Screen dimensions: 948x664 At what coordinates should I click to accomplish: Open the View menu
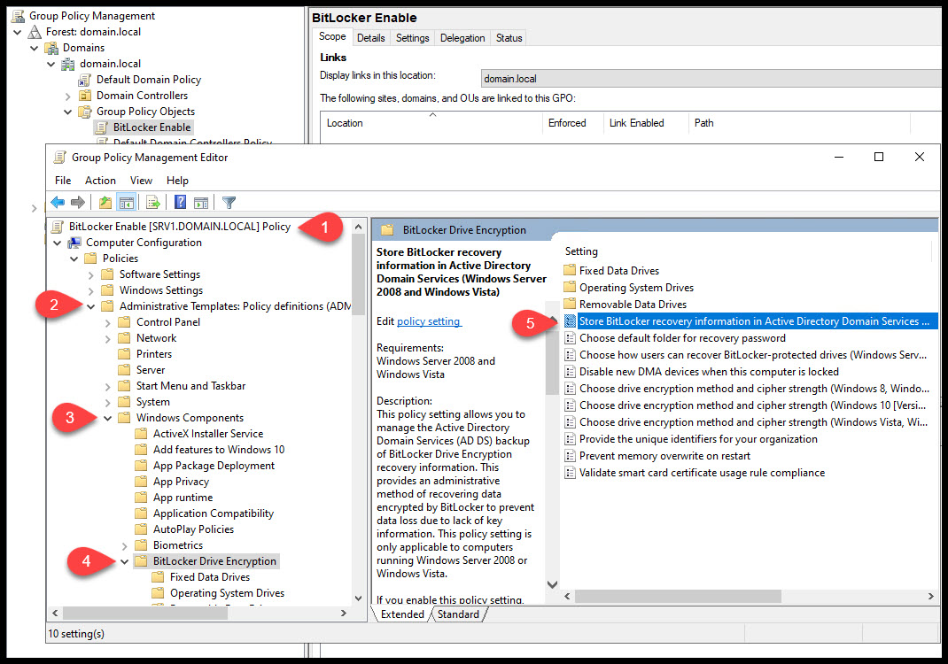coord(141,180)
